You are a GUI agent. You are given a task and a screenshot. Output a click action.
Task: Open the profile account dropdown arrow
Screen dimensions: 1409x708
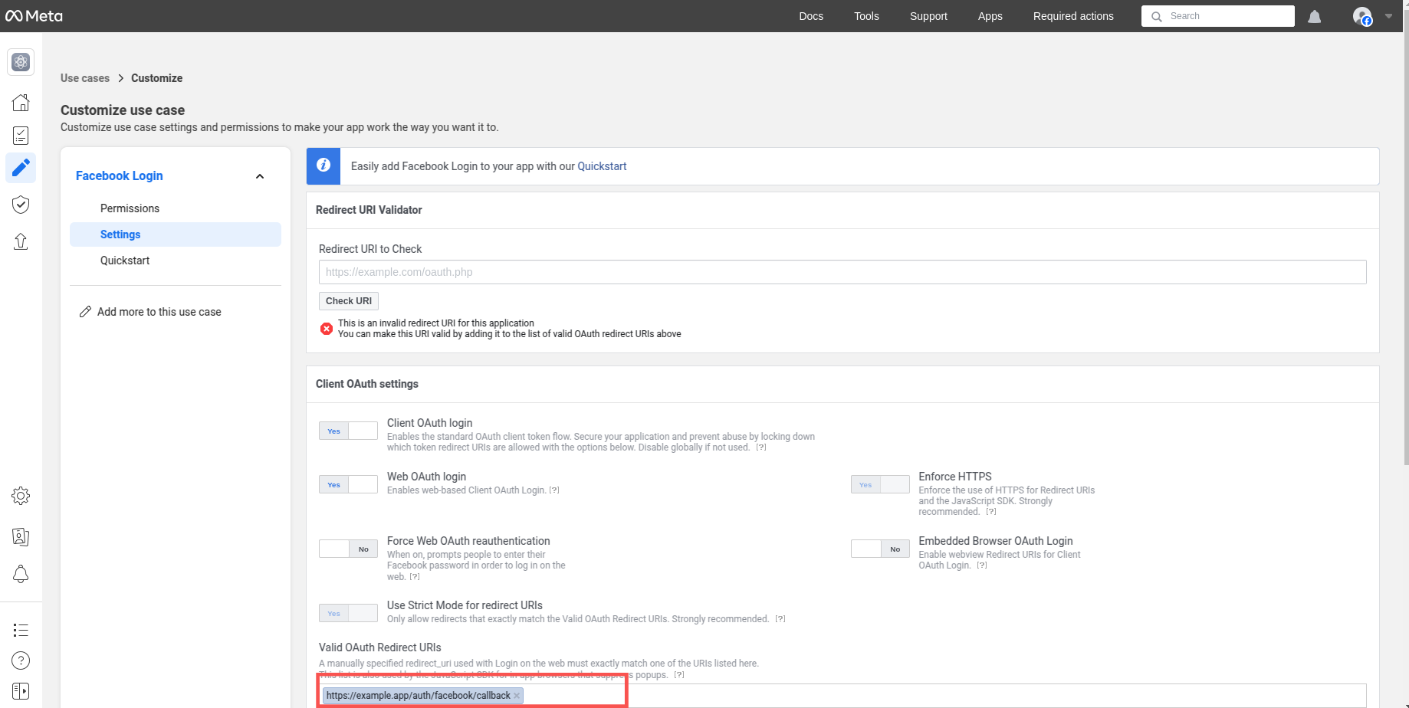pyautogui.click(x=1388, y=16)
